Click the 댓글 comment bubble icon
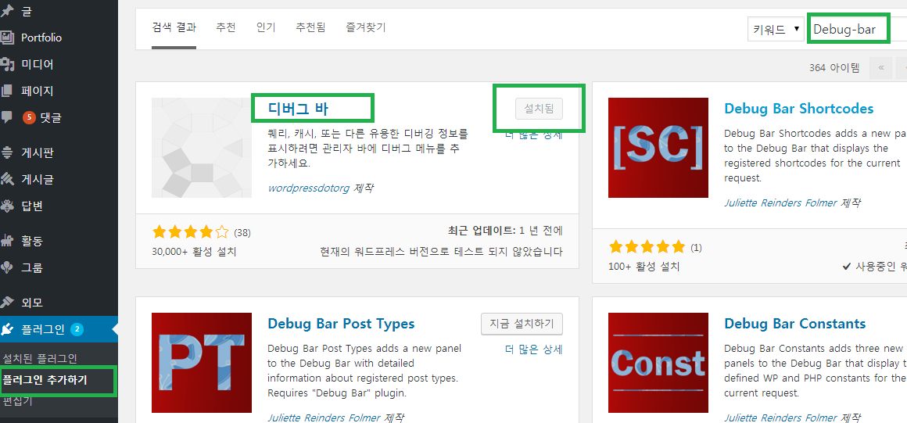The height and width of the screenshot is (423, 907). [6, 117]
